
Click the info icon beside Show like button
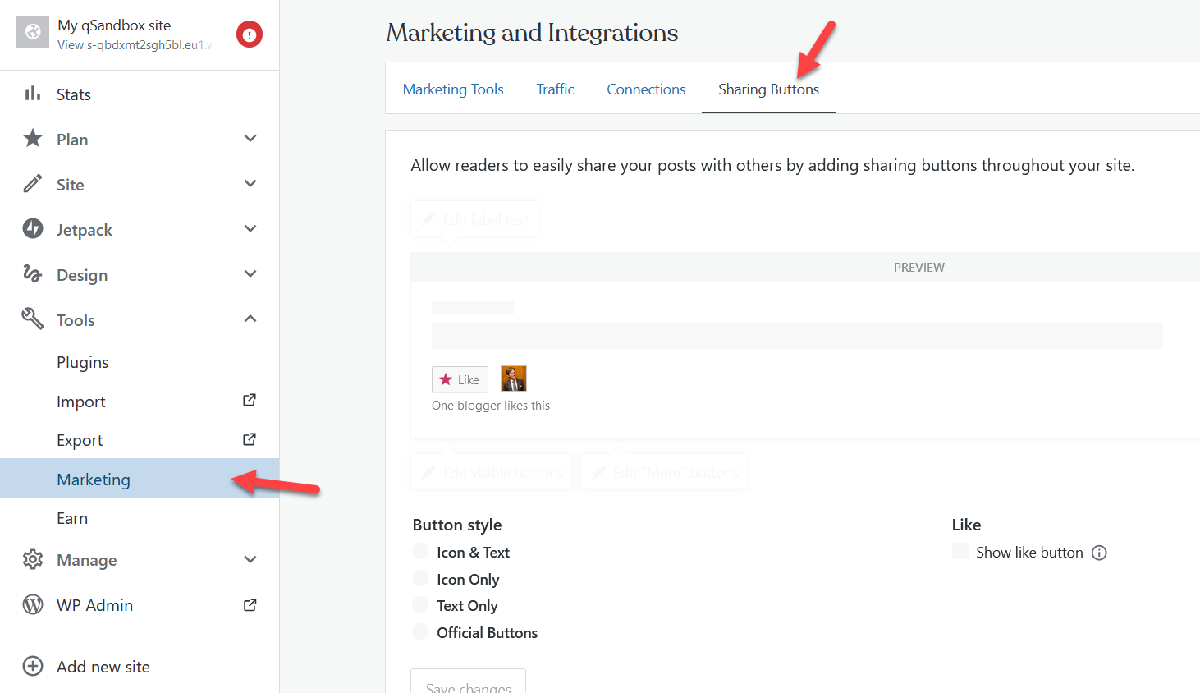click(1099, 553)
